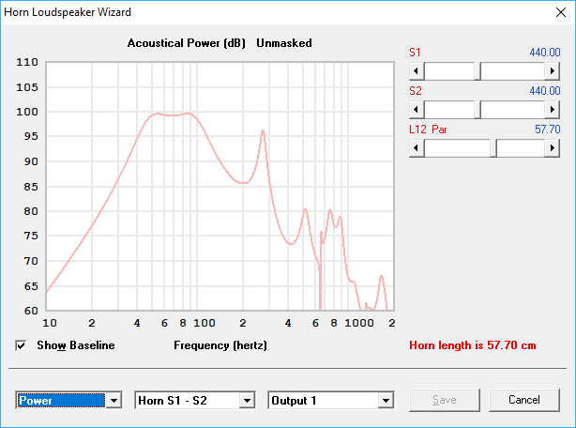Toggle the Show Baseline checkbox
Screen dimensions: 576x428
[x=21, y=345]
